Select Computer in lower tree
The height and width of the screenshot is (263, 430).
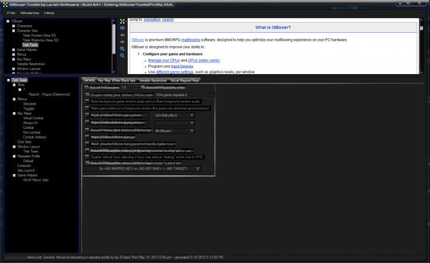pos(24,166)
